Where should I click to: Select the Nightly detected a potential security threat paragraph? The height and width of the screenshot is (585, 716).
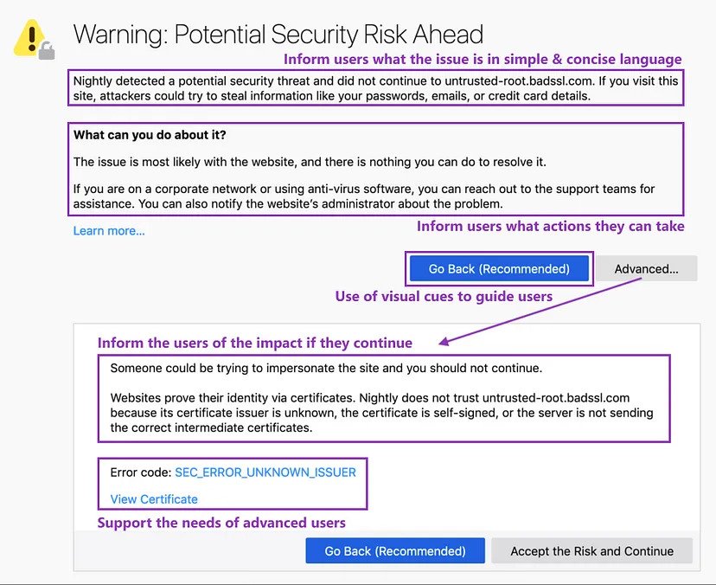click(x=375, y=88)
